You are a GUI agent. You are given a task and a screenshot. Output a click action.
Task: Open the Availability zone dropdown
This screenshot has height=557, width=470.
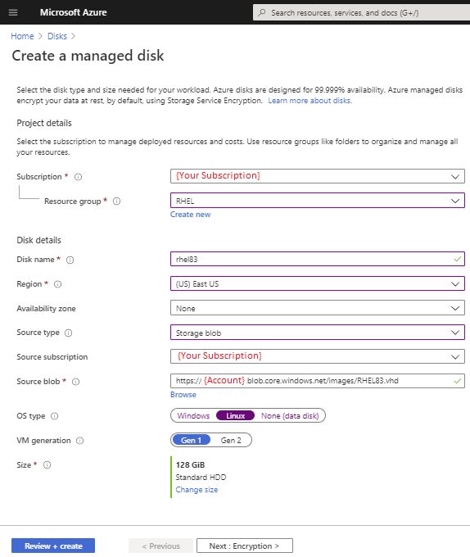318,308
